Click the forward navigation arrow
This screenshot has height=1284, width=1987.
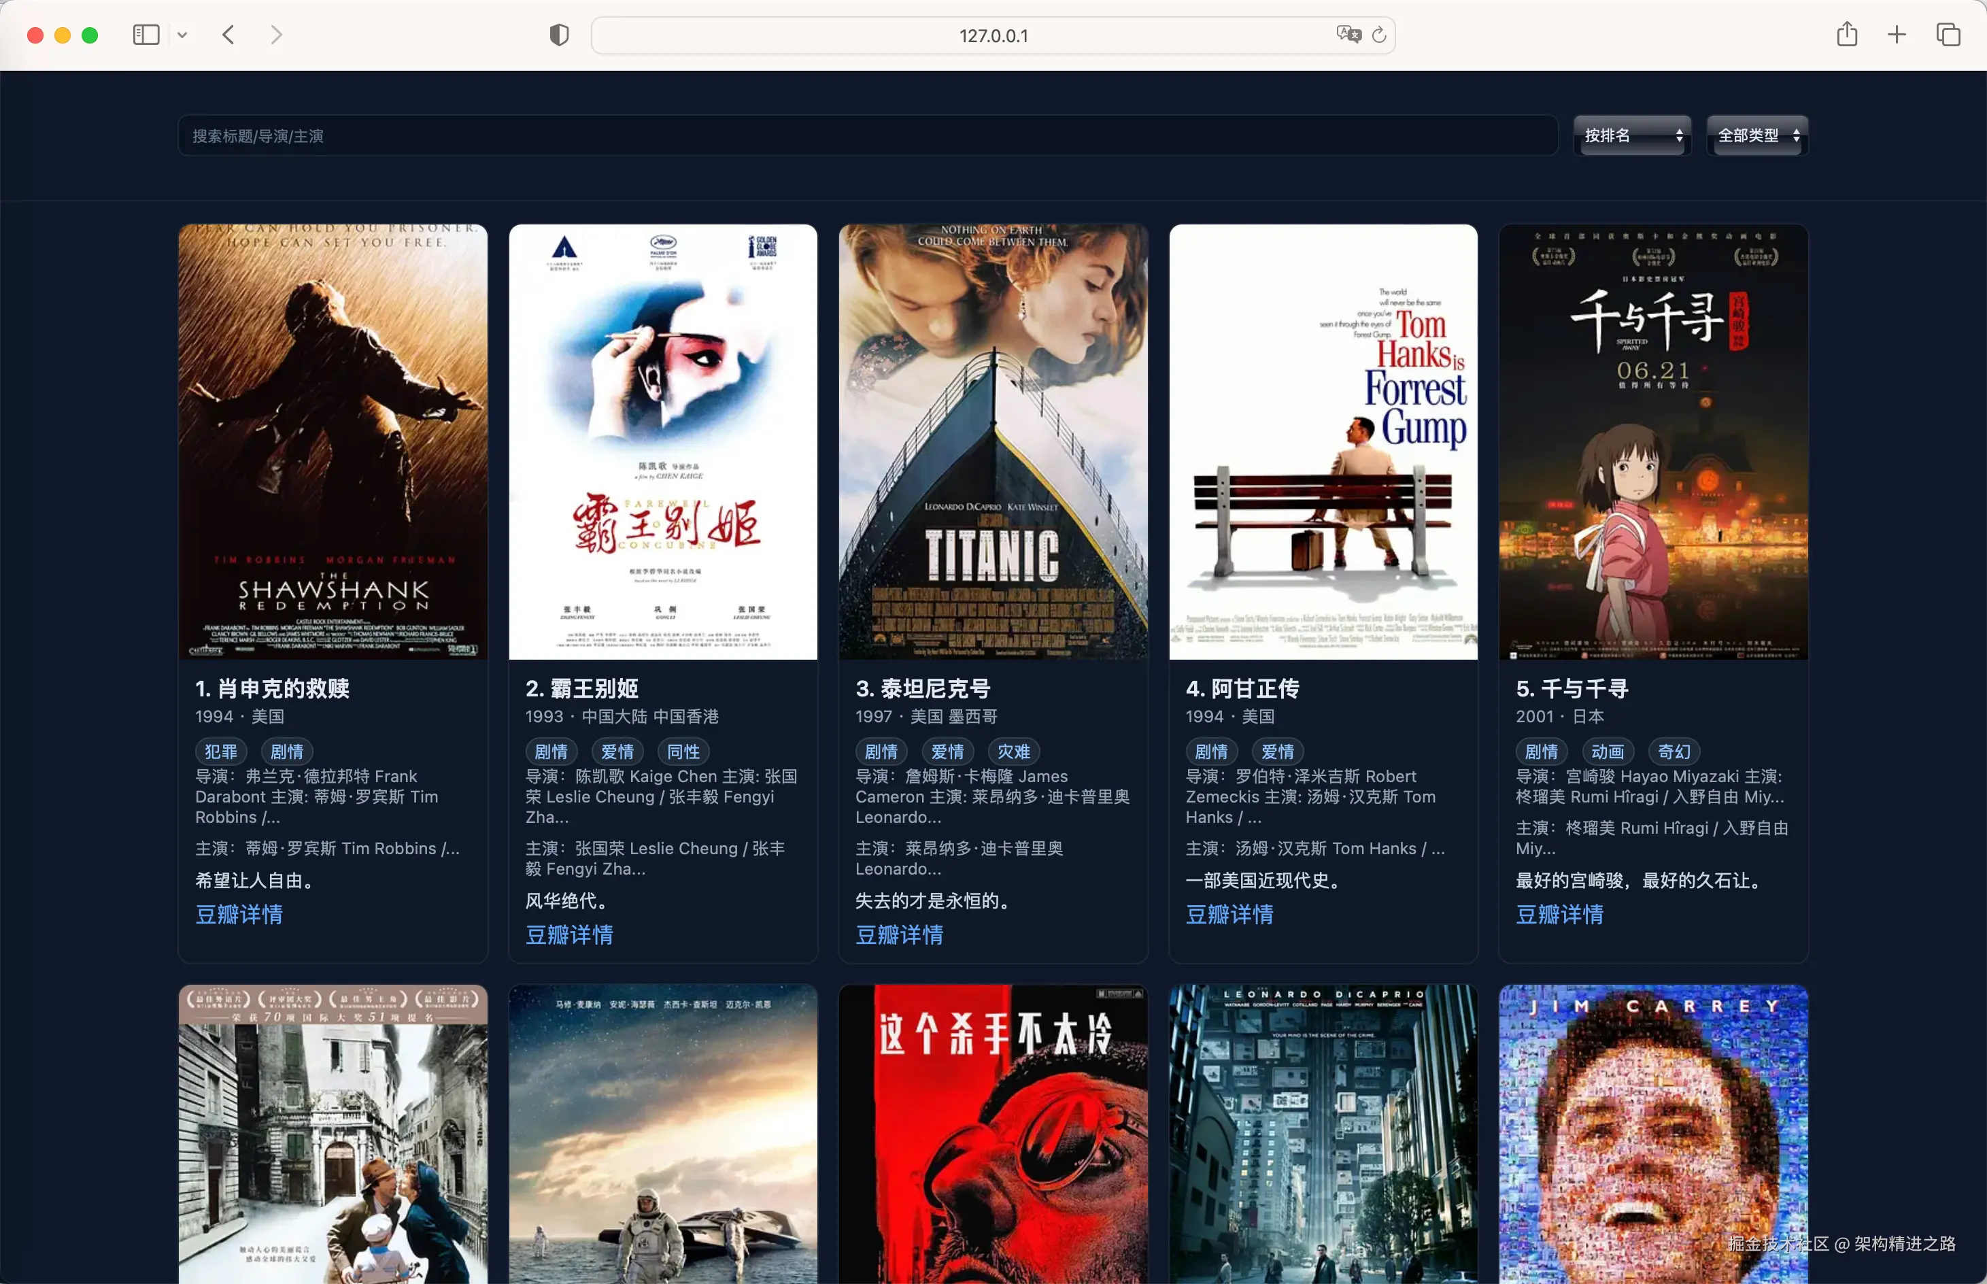[276, 35]
